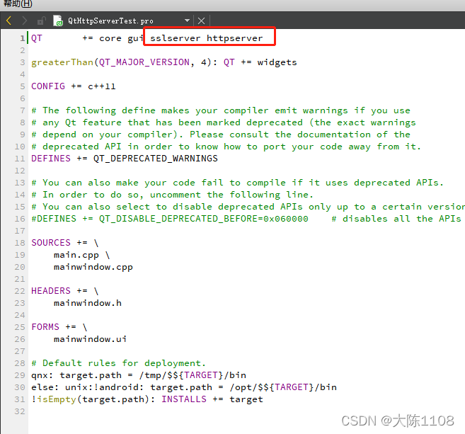Close the QtHttpServerTest.pro document

pyautogui.click(x=202, y=21)
